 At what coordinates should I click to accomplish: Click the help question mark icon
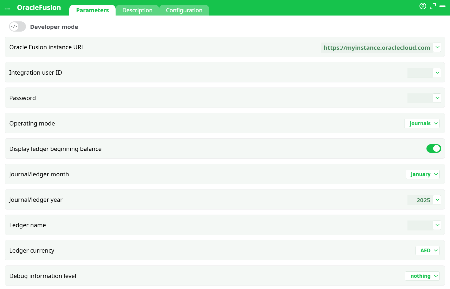point(423,6)
